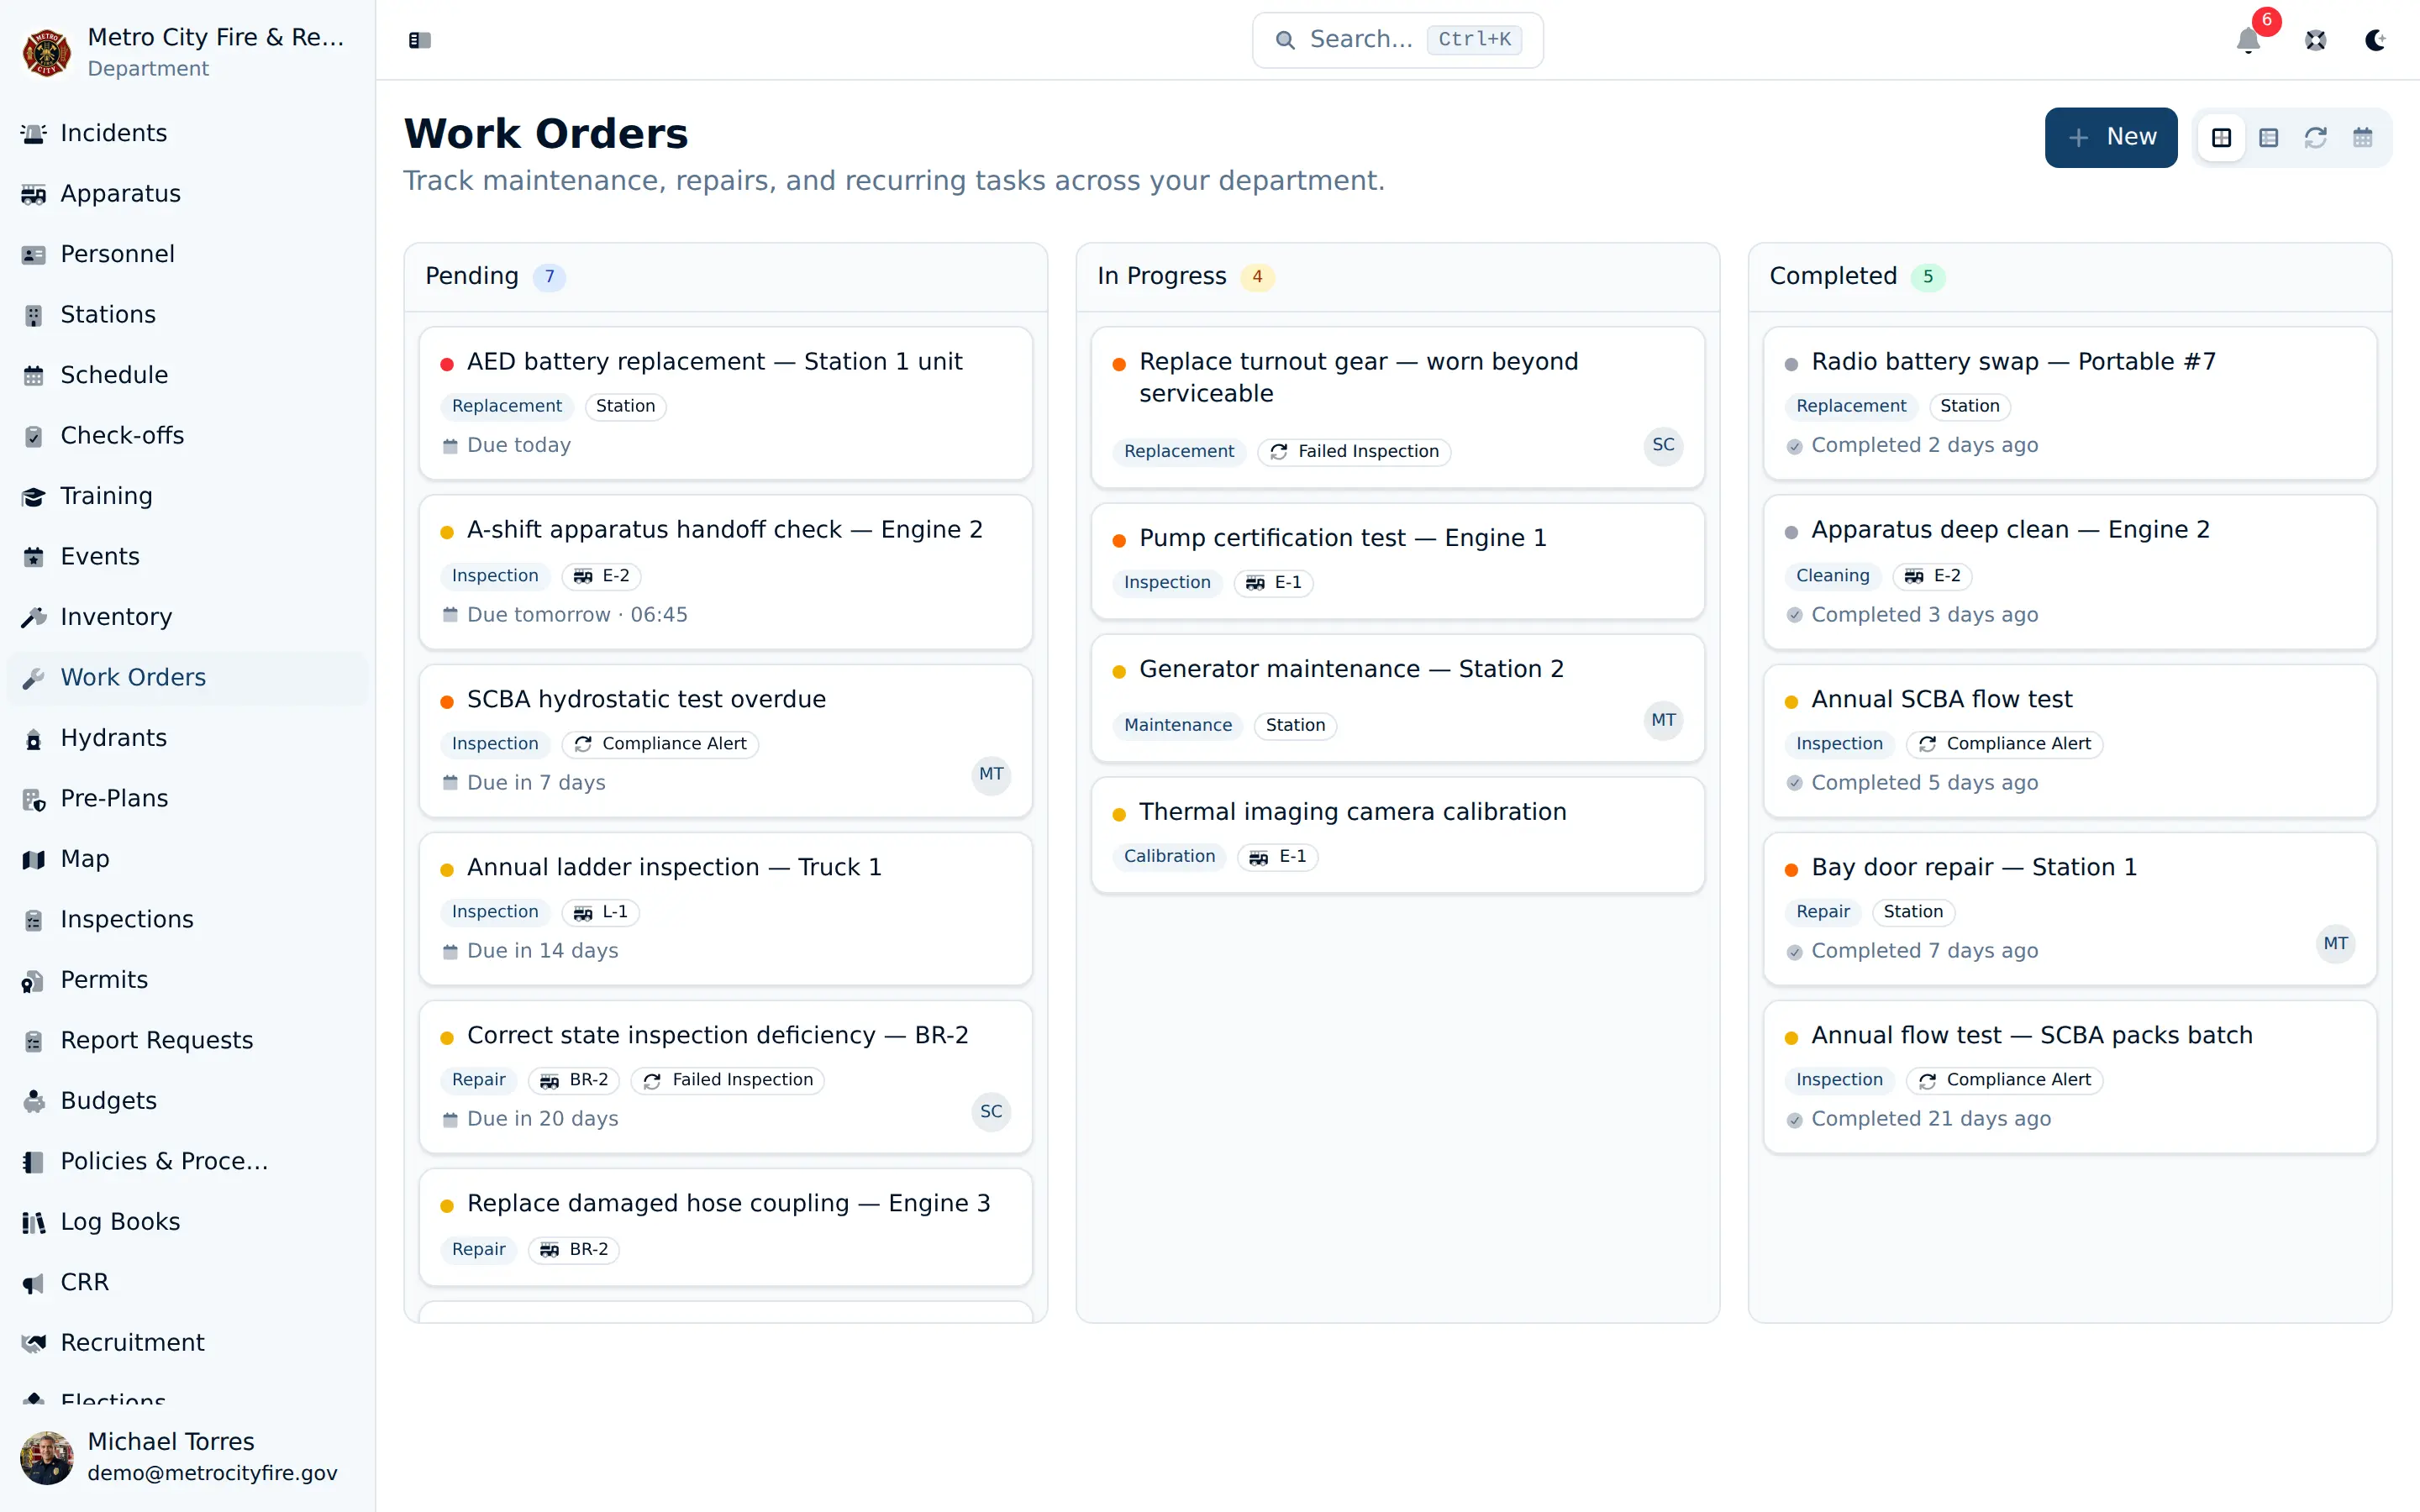Open Apparatus deep clean Engine 2

[x=2069, y=572]
